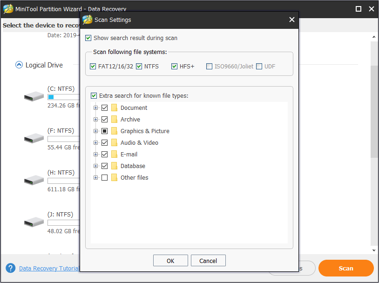Click the J: NTFS drive icon

tap(34, 222)
